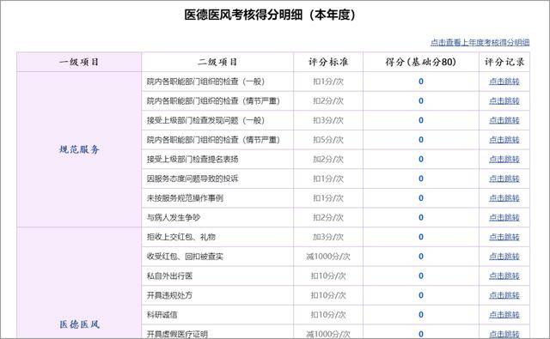Click 点击跳转 for 院内各职能部门组织的检查（一般）
The height and width of the screenshot is (339, 550).
pos(504,82)
